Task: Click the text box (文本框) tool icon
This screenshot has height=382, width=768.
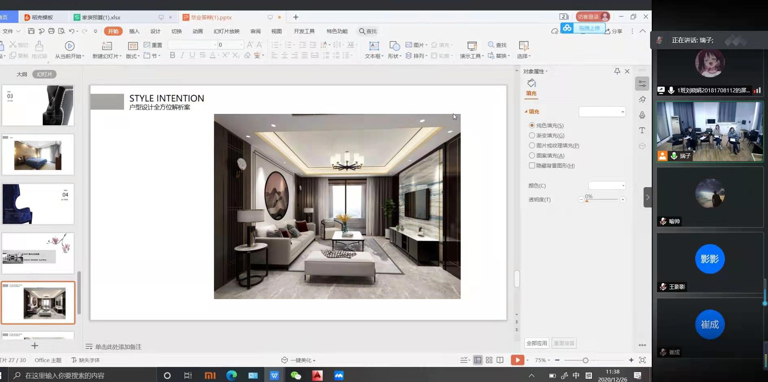Action: (x=374, y=46)
